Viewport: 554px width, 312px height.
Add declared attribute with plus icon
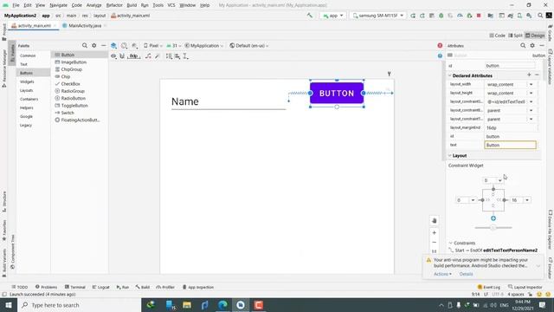(529, 75)
